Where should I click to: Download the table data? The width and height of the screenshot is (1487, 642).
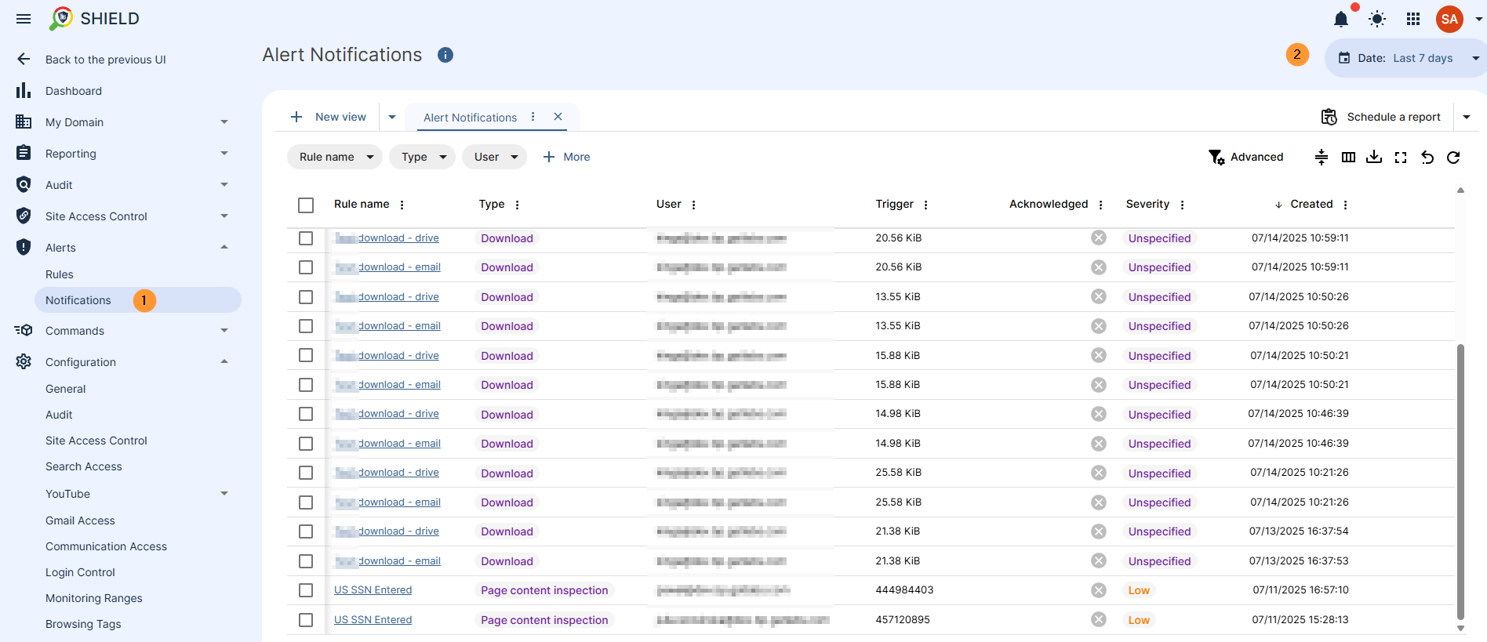pyautogui.click(x=1374, y=158)
